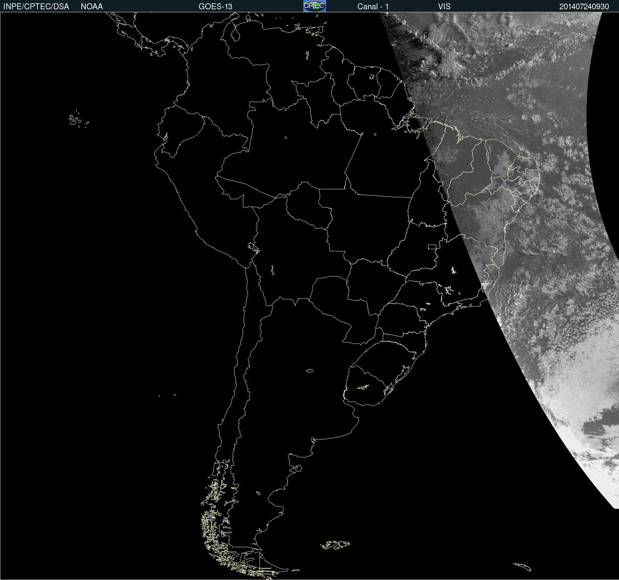Image resolution: width=619 pixels, height=580 pixels.
Task: Click the VIS channel label
Action: pyautogui.click(x=444, y=7)
